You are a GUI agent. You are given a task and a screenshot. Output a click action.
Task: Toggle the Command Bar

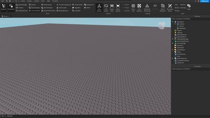point(34,11)
